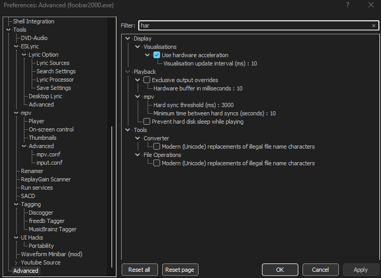Disable Use hardware acceleration checkbox

coord(157,55)
